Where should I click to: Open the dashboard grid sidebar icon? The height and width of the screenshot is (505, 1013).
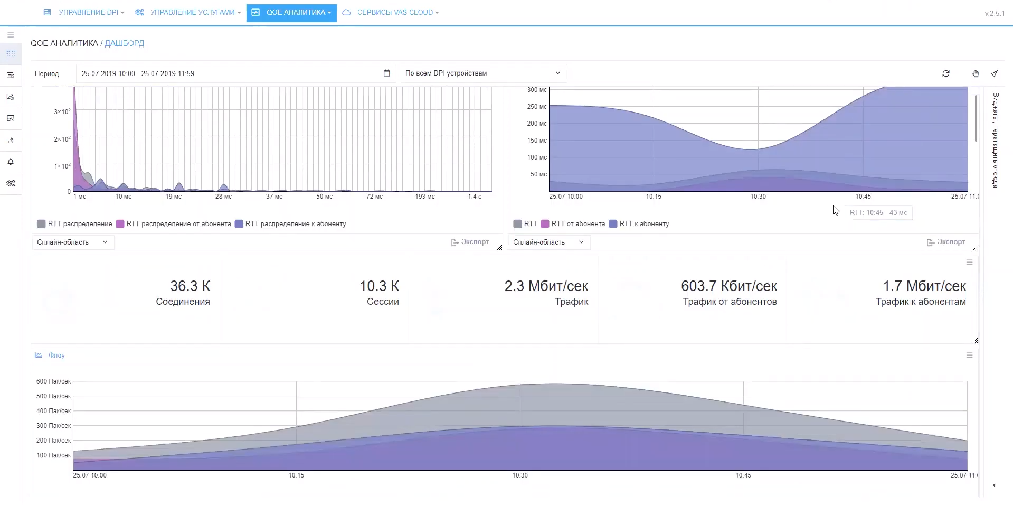point(11,53)
